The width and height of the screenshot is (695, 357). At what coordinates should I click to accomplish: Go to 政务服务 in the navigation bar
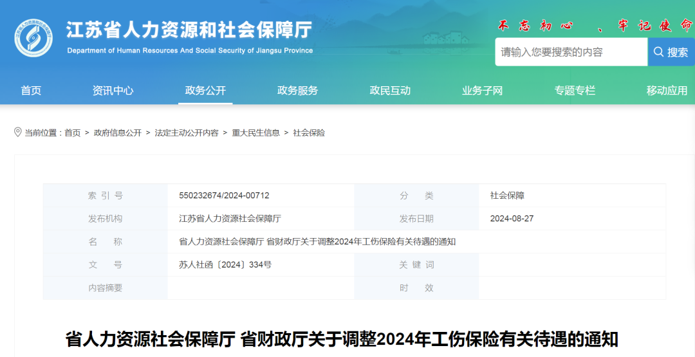pos(297,91)
